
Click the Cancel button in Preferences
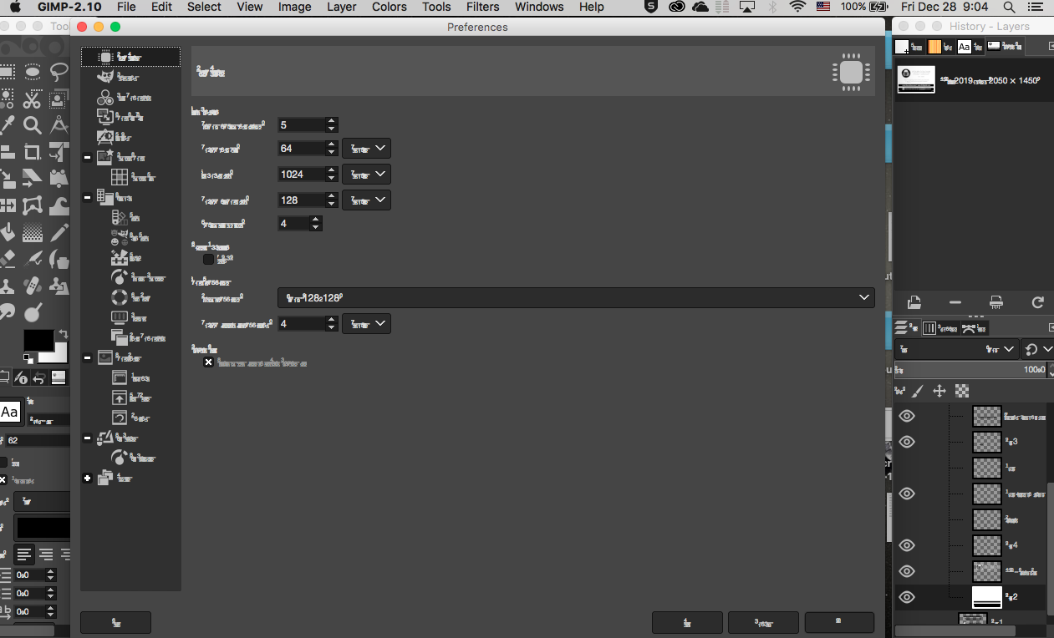763,622
